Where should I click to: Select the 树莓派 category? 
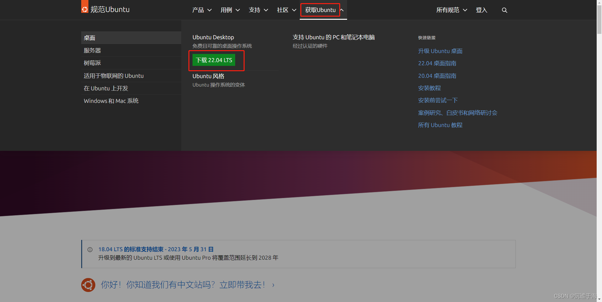click(92, 63)
